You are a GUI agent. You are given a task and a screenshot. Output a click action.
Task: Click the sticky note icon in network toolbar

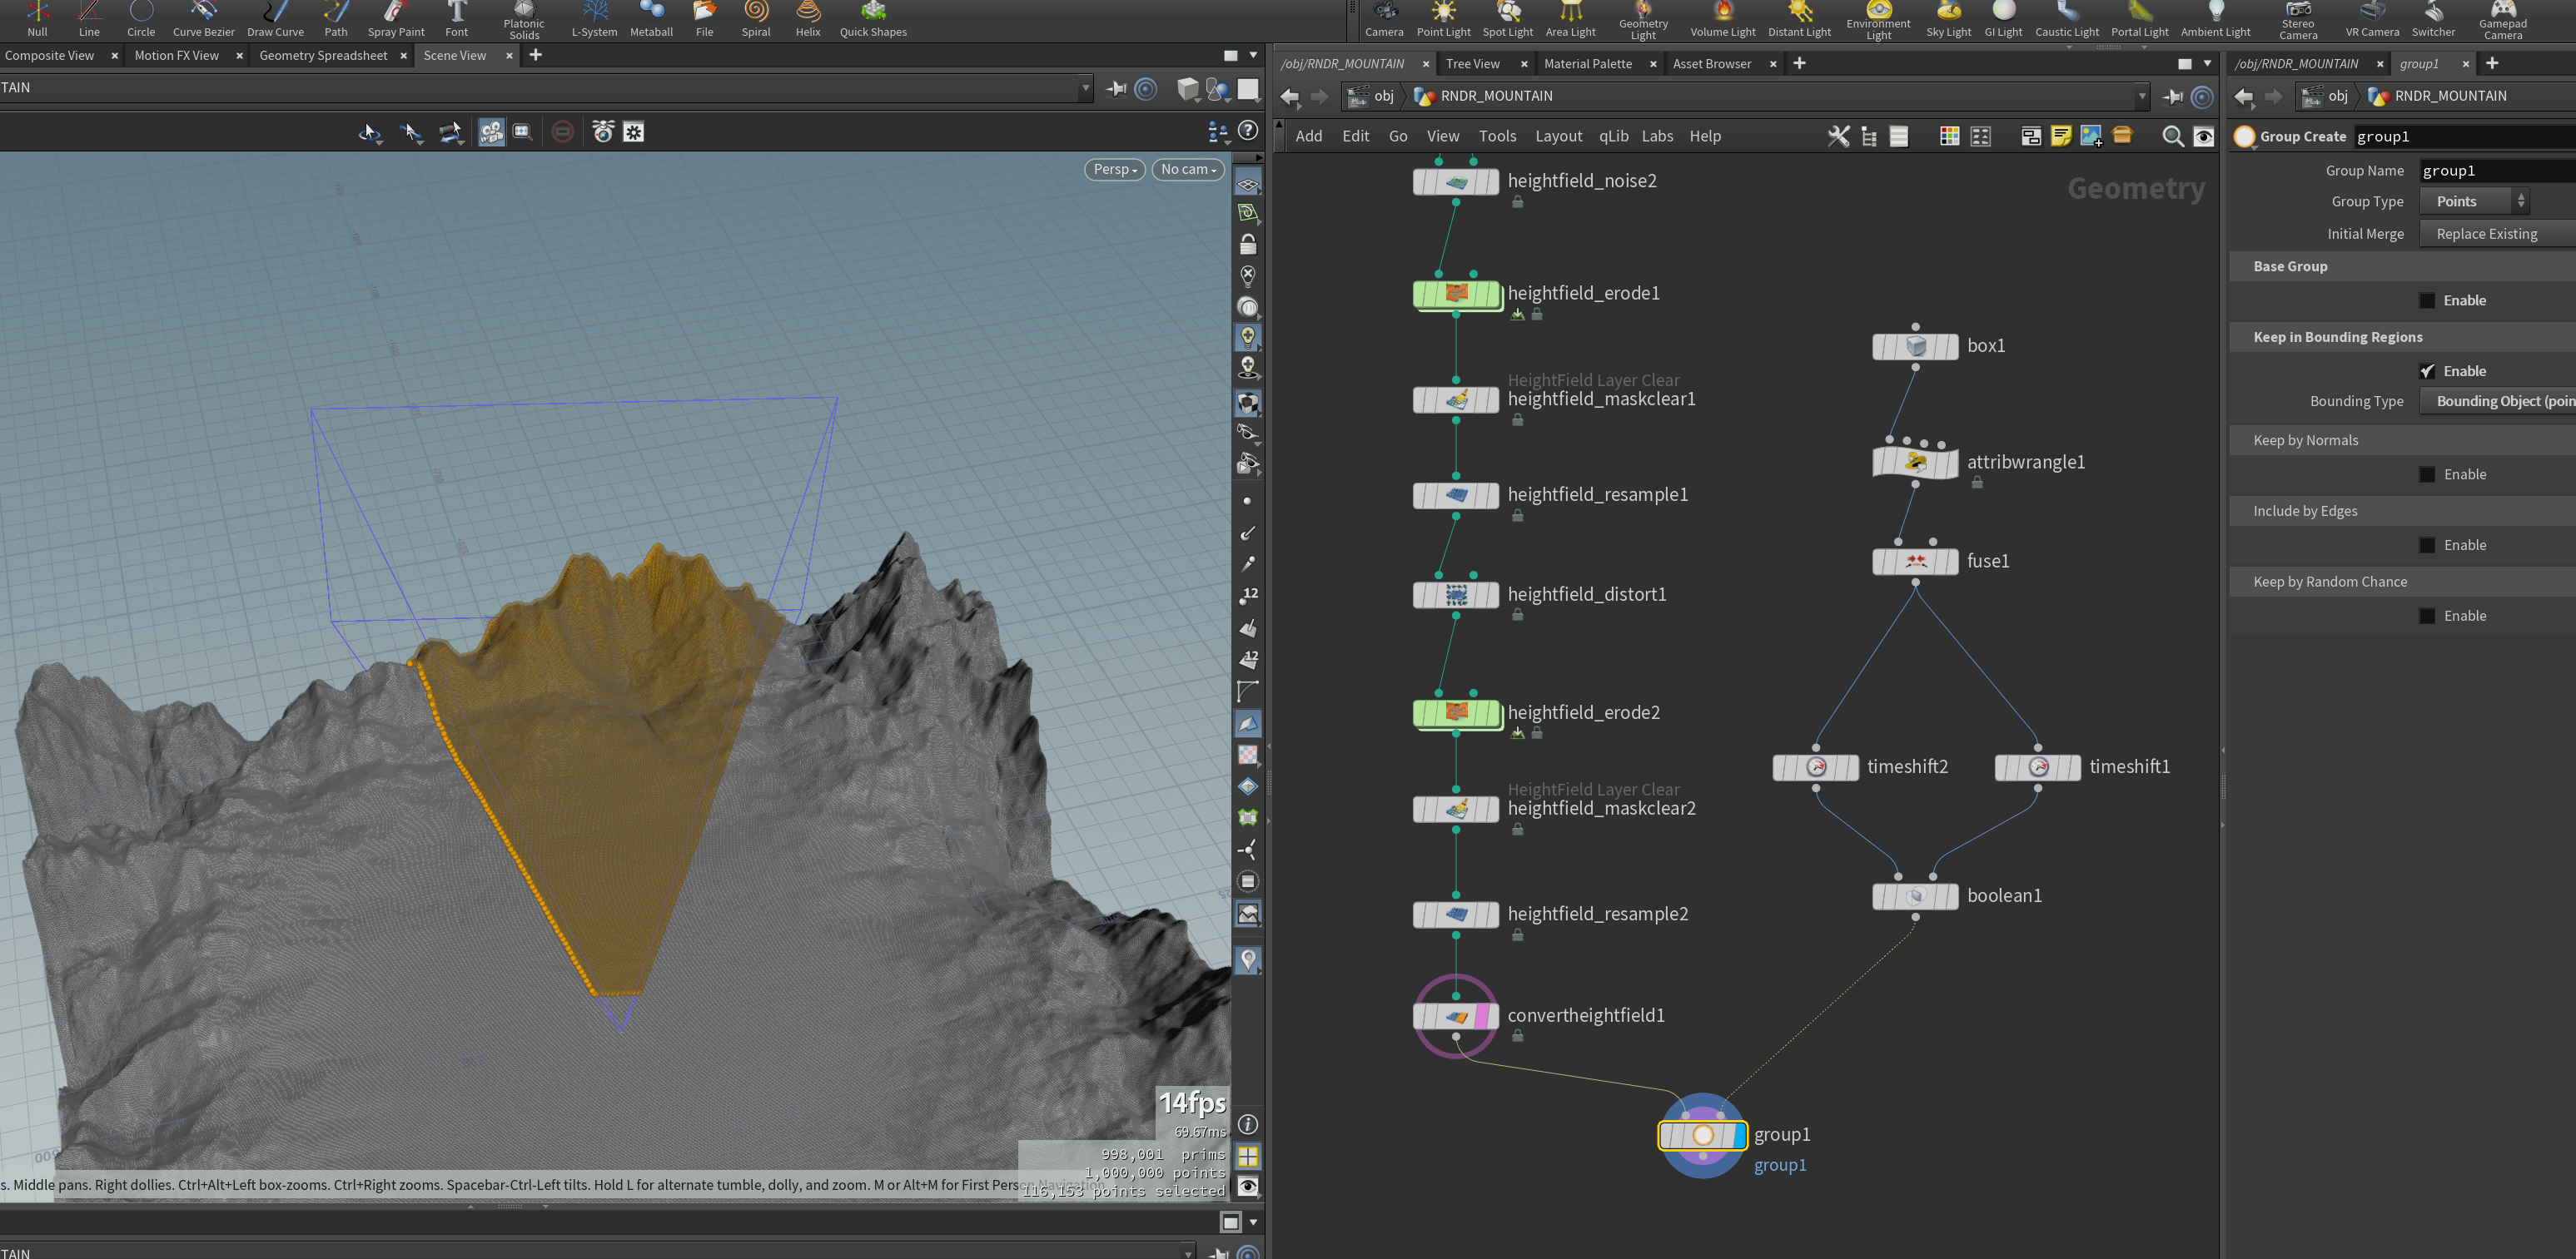2060,136
